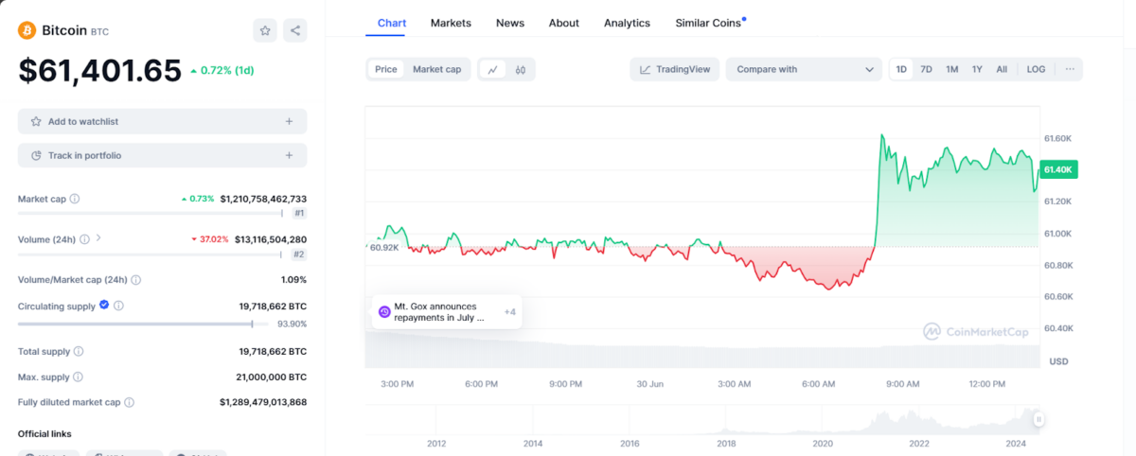Click the 21,000,000 BTC max supply value
Screen dimensions: 1136x456
[x=273, y=377]
